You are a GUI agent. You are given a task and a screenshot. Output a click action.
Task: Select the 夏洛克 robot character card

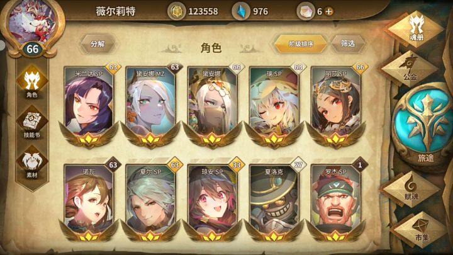tap(274, 202)
